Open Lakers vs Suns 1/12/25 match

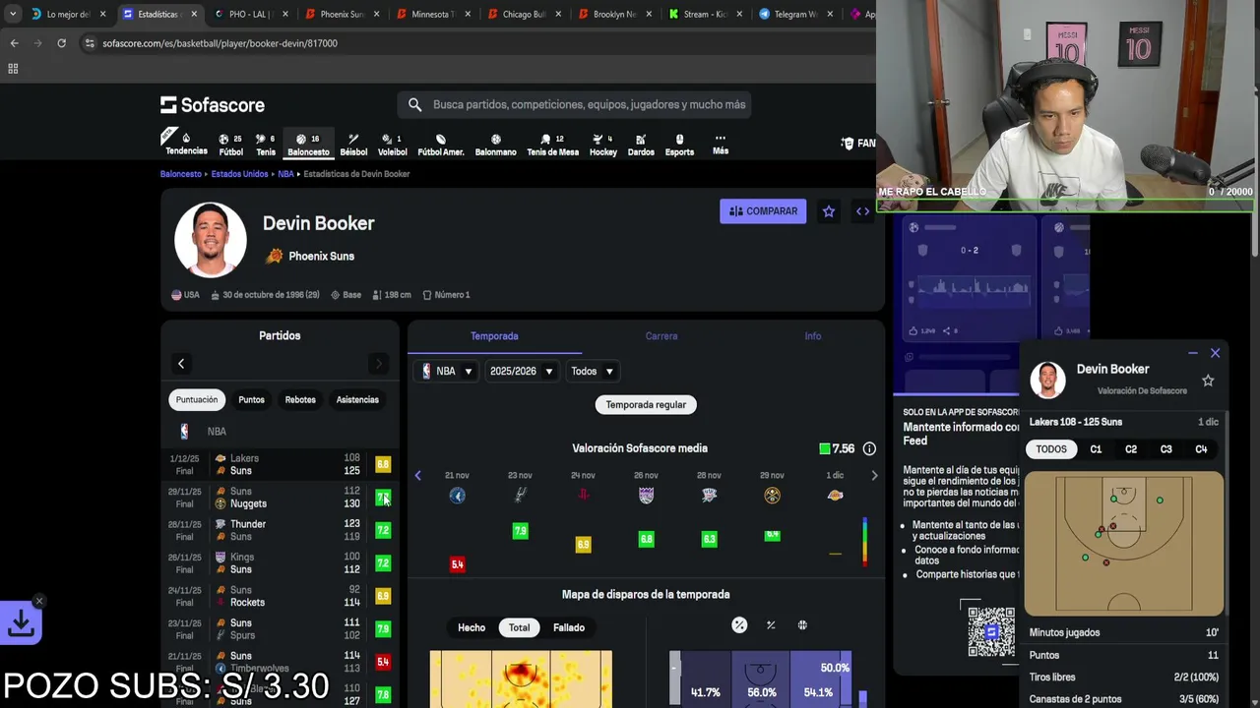point(280,464)
